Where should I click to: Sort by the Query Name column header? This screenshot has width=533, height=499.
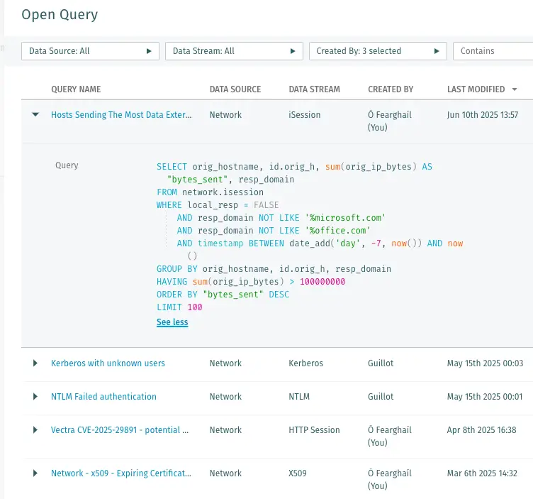tap(76, 89)
